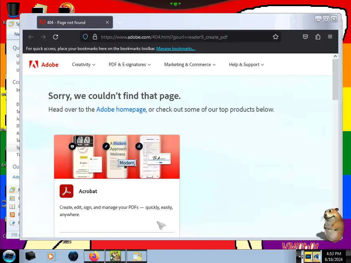The width and height of the screenshot is (351, 263).
Task: Click the signature icon on Acrobat banner
Action: pos(139,146)
